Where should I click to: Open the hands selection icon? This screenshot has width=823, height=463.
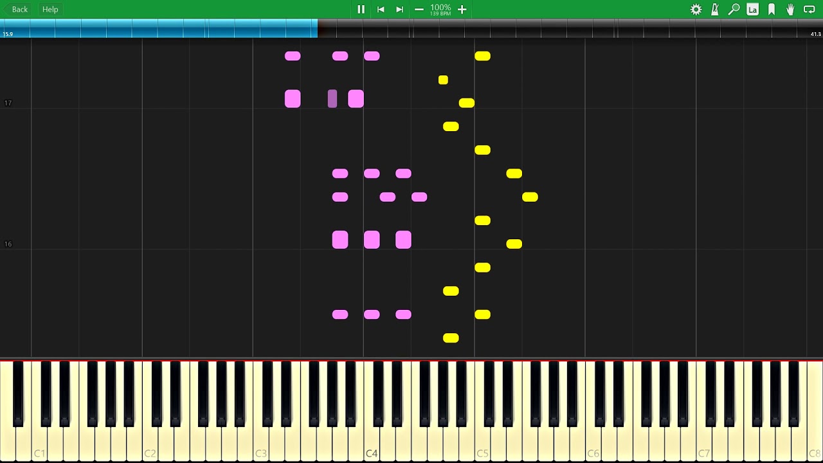pos(790,9)
